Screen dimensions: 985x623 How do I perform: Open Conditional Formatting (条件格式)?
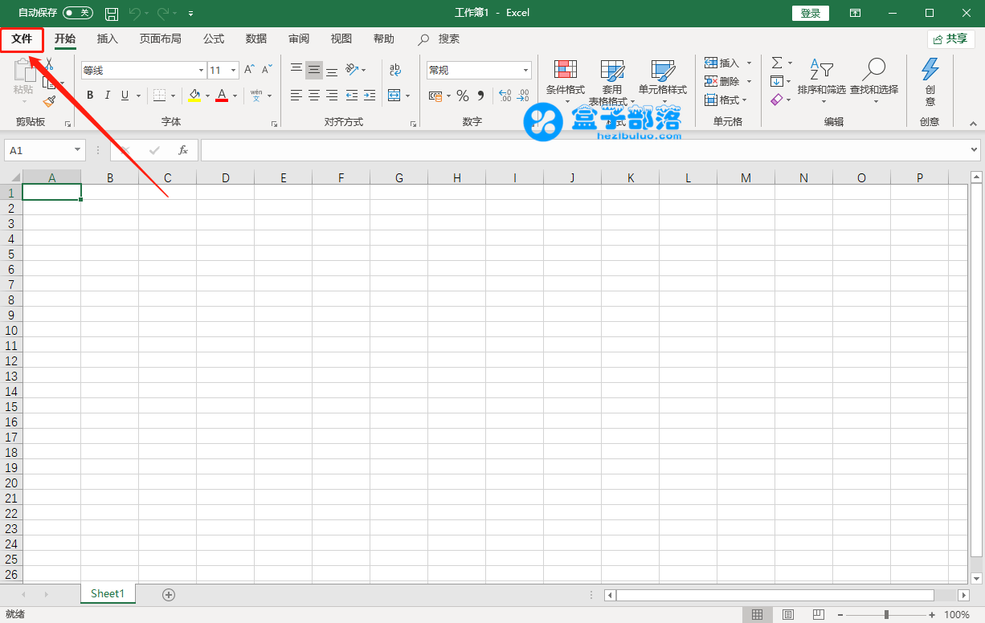(566, 82)
